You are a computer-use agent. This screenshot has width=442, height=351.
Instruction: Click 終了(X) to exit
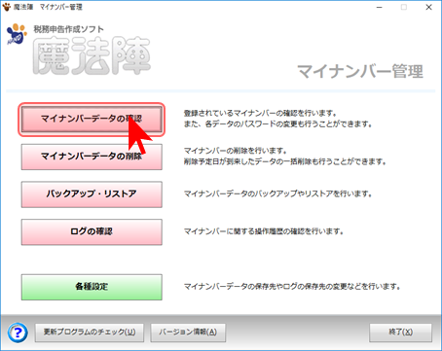(400, 333)
